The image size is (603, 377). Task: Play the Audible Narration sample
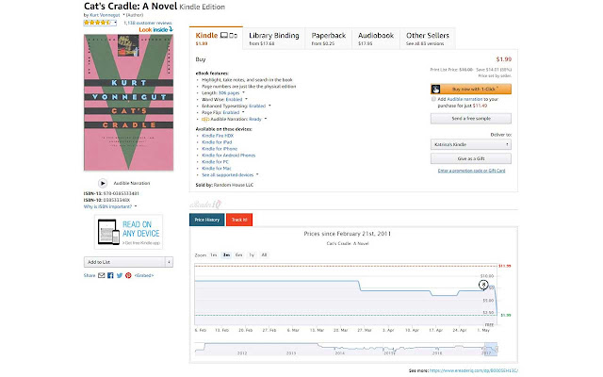103,183
